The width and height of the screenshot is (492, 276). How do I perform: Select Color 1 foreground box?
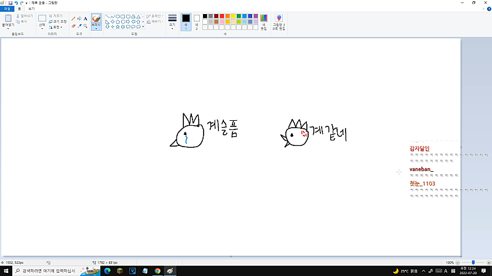pos(186,21)
